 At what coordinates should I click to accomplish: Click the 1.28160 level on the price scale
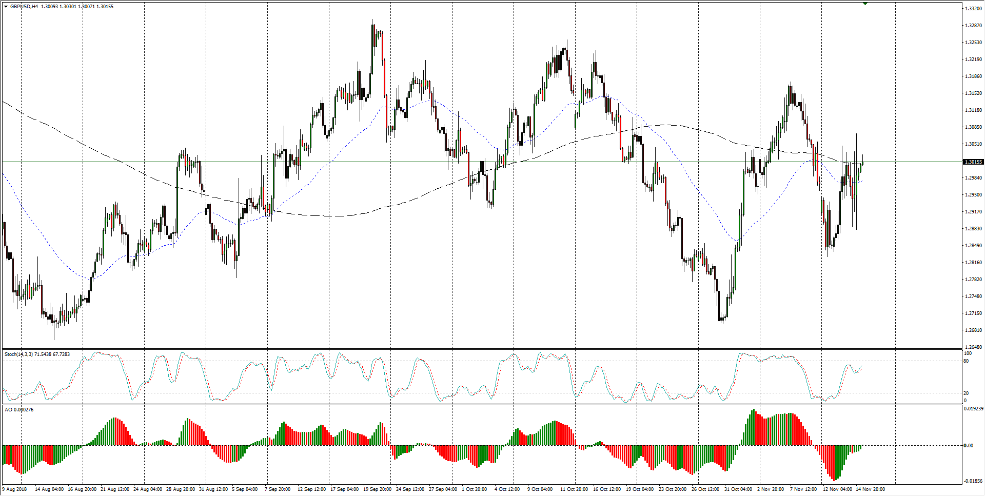[x=973, y=263]
